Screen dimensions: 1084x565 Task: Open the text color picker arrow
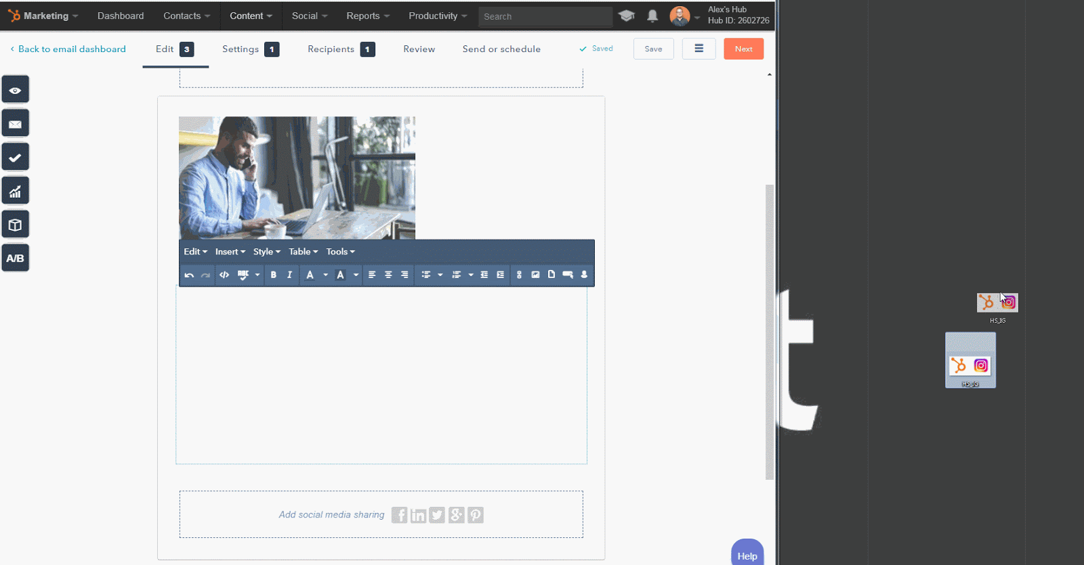[x=326, y=275]
